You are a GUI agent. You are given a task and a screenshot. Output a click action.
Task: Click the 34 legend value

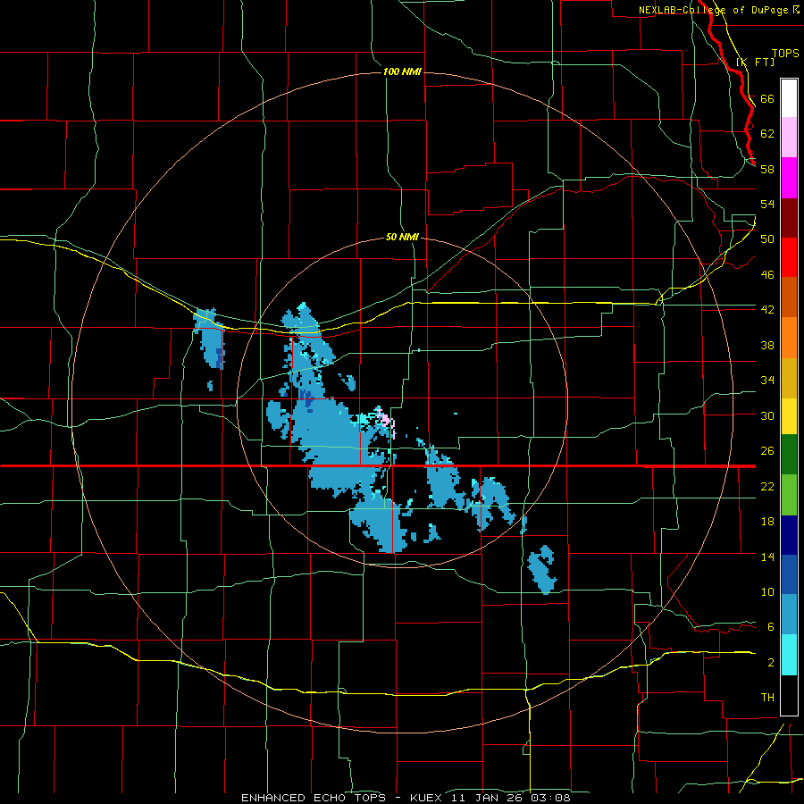click(767, 381)
